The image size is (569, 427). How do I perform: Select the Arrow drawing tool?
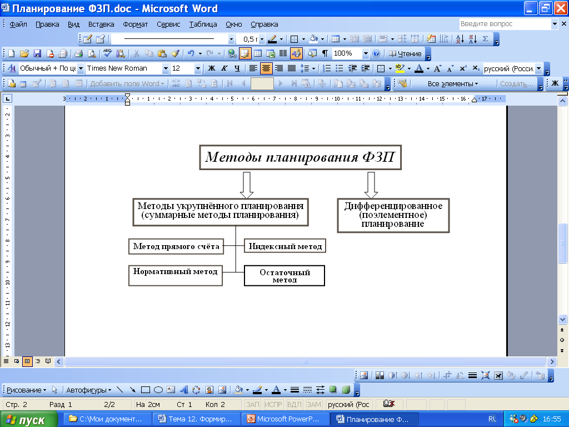click(x=132, y=390)
